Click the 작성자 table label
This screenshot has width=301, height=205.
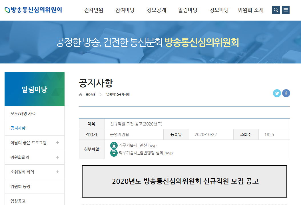tap(92, 134)
